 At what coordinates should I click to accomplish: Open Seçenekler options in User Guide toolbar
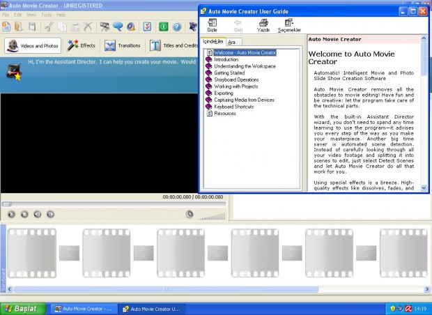(x=289, y=25)
